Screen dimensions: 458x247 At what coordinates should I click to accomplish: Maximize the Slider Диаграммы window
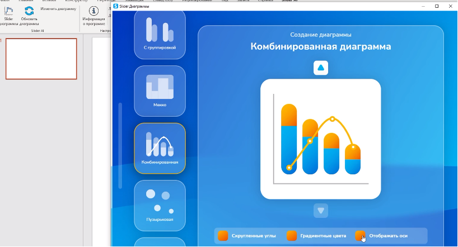tap(437, 6)
